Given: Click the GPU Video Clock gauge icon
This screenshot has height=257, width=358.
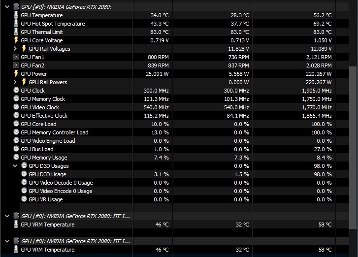Looking at the screenshot, I should coord(16,107).
